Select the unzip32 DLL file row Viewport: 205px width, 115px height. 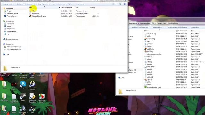tap(174, 46)
